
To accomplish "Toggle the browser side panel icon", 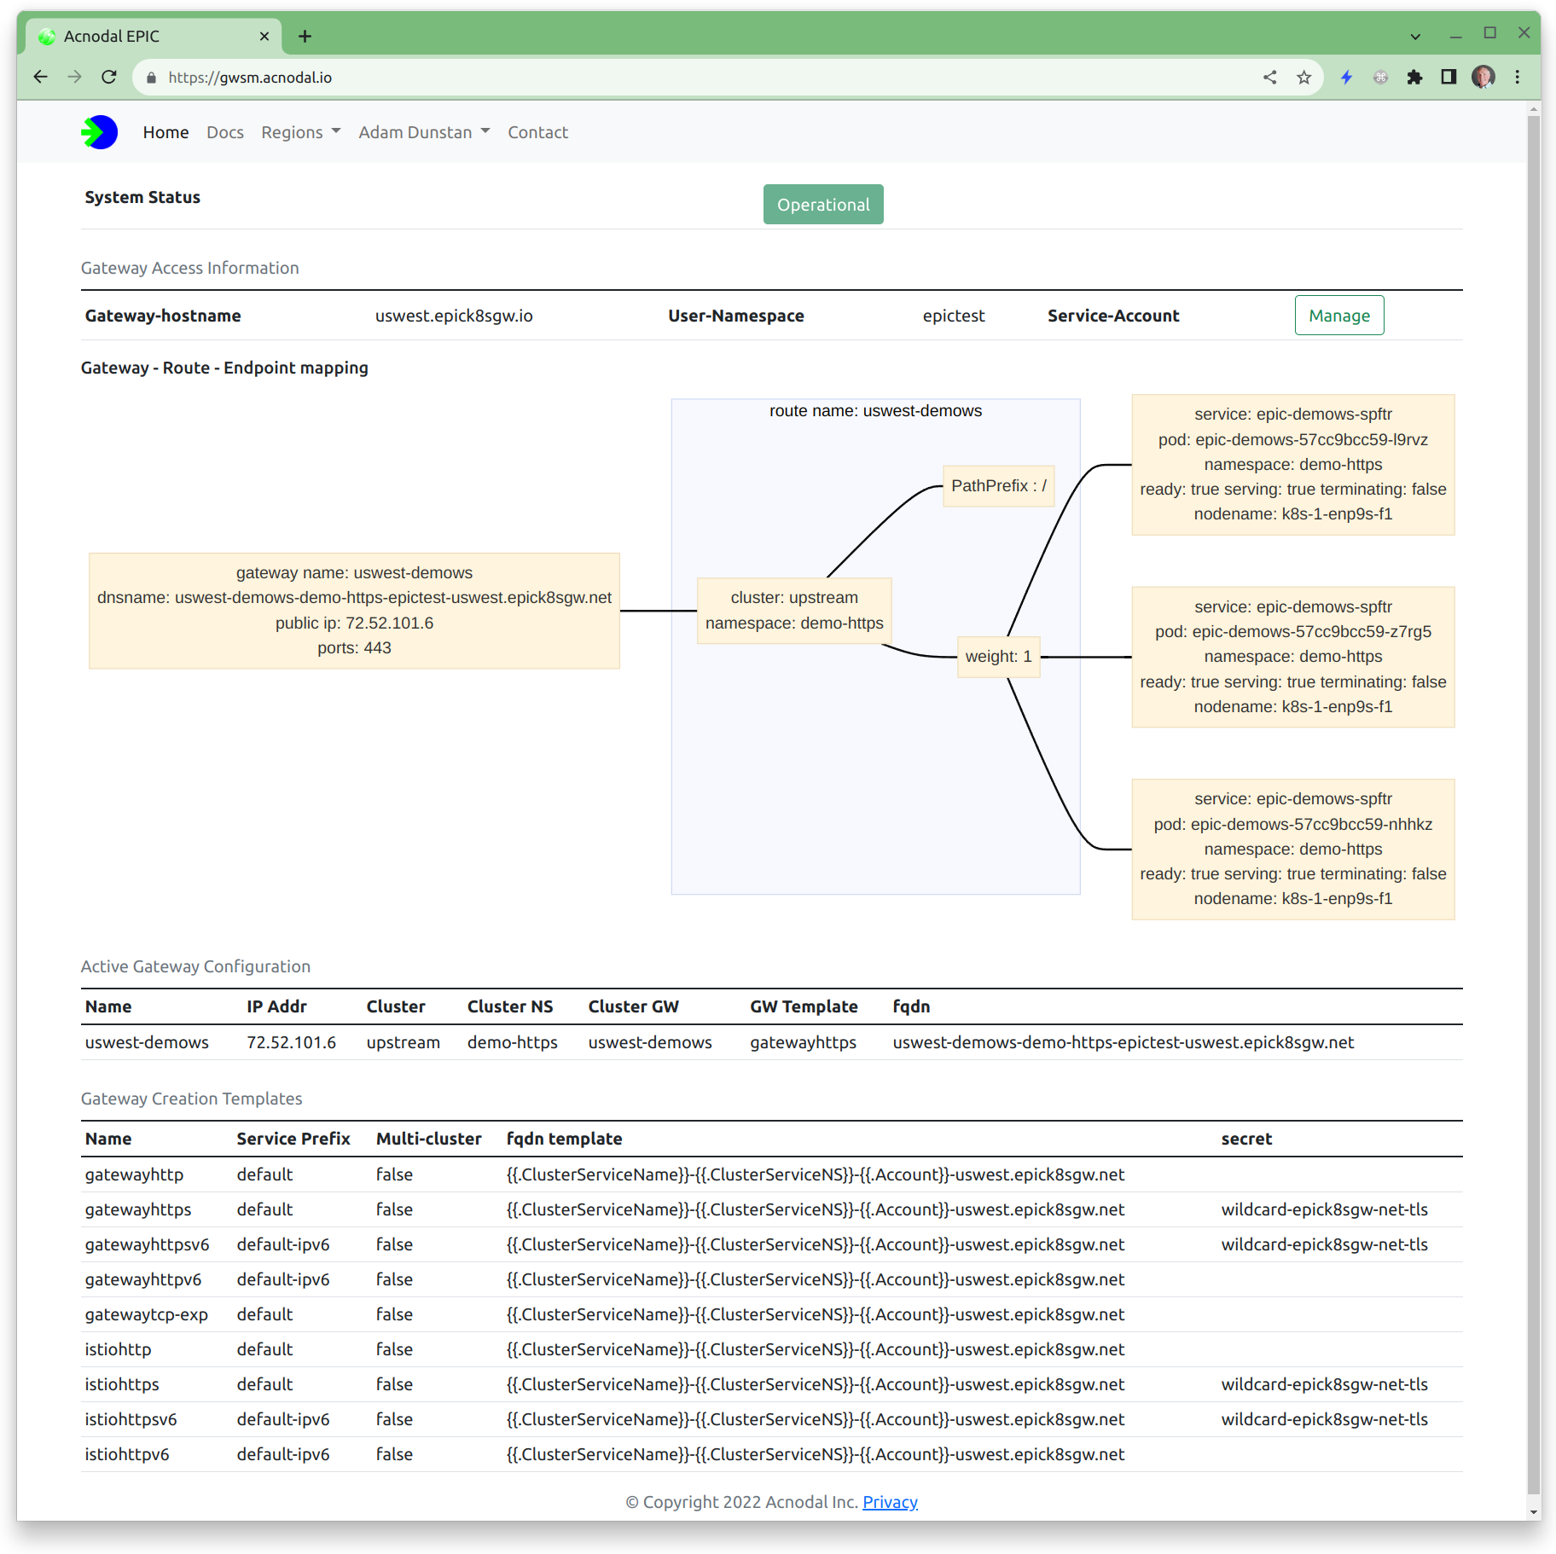I will (x=1449, y=78).
